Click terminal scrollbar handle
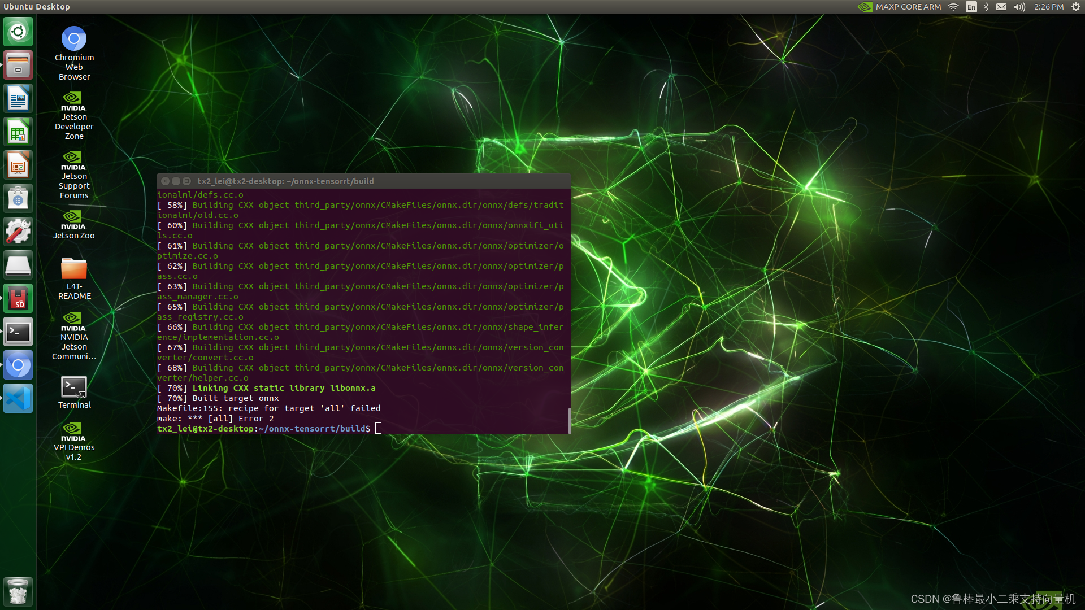The width and height of the screenshot is (1085, 610). pos(569,420)
